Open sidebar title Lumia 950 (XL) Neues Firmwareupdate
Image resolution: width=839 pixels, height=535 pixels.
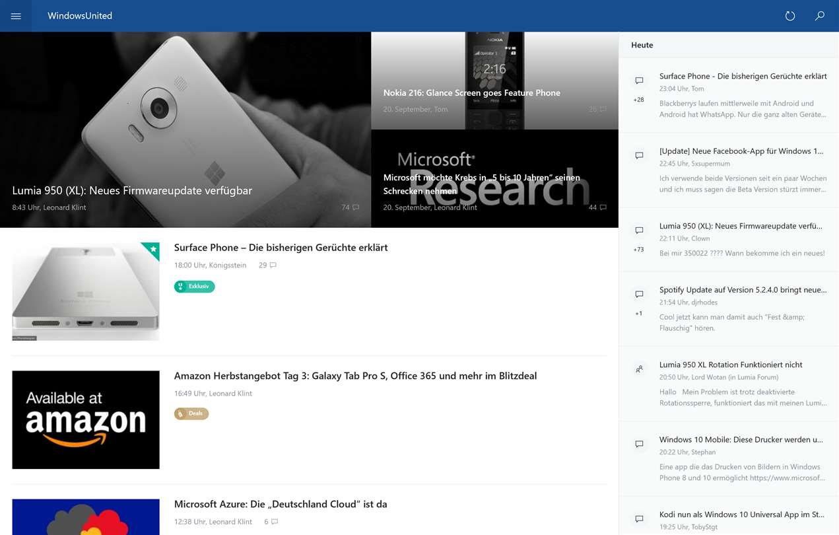point(741,226)
